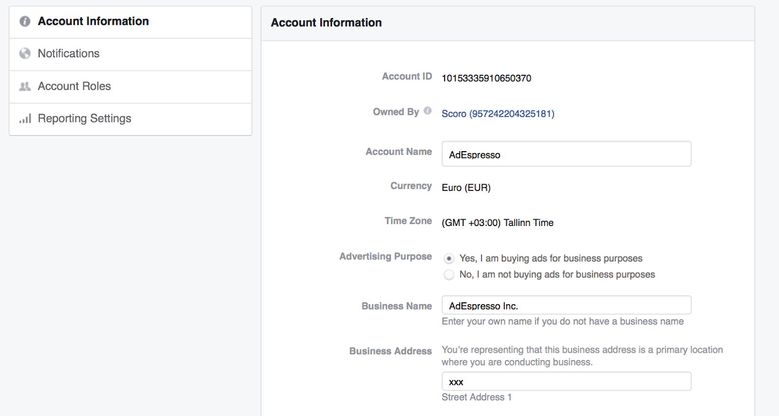The width and height of the screenshot is (779, 416).
Task: Open Account Information in the sidebar
Action: (130, 22)
